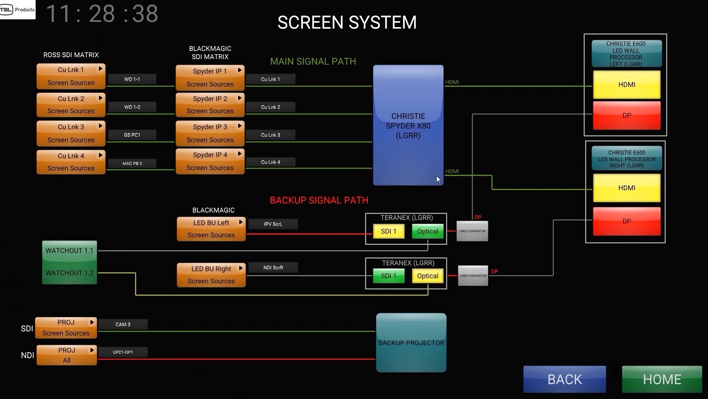Click the Backup Projector block
Screen dimensions: 708x399
click(x=411, y=343)
